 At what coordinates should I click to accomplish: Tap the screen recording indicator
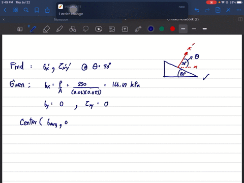pos(211,3)
